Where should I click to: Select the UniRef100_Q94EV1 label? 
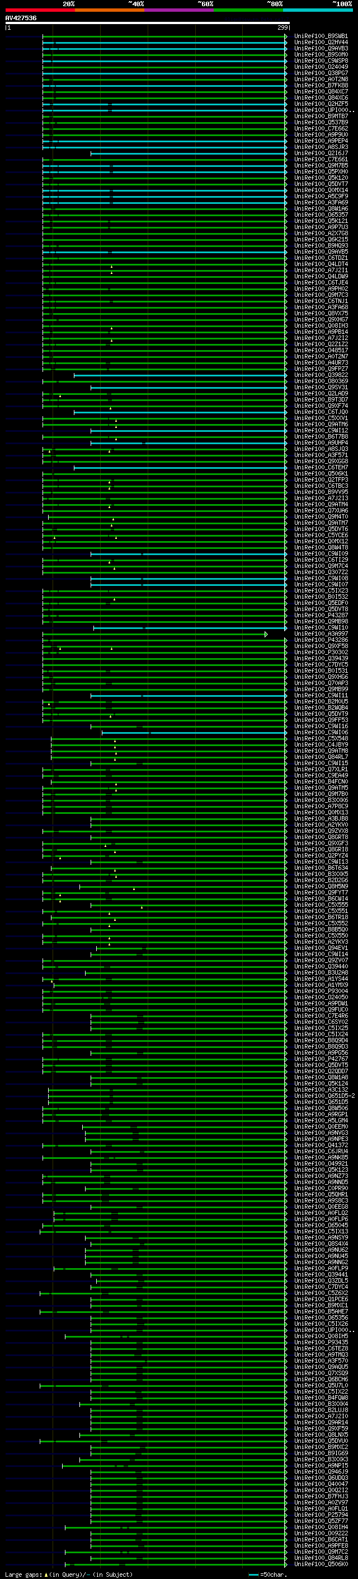point(321,948)
